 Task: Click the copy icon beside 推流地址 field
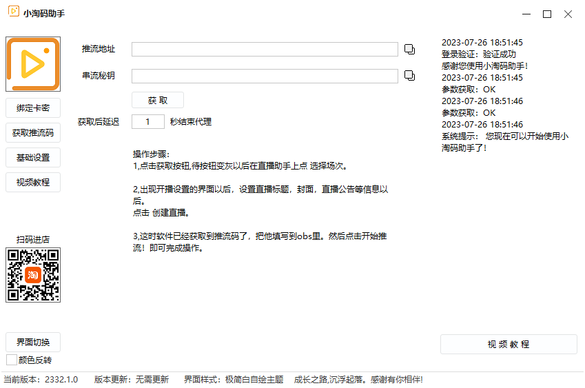tap(409, 49)
